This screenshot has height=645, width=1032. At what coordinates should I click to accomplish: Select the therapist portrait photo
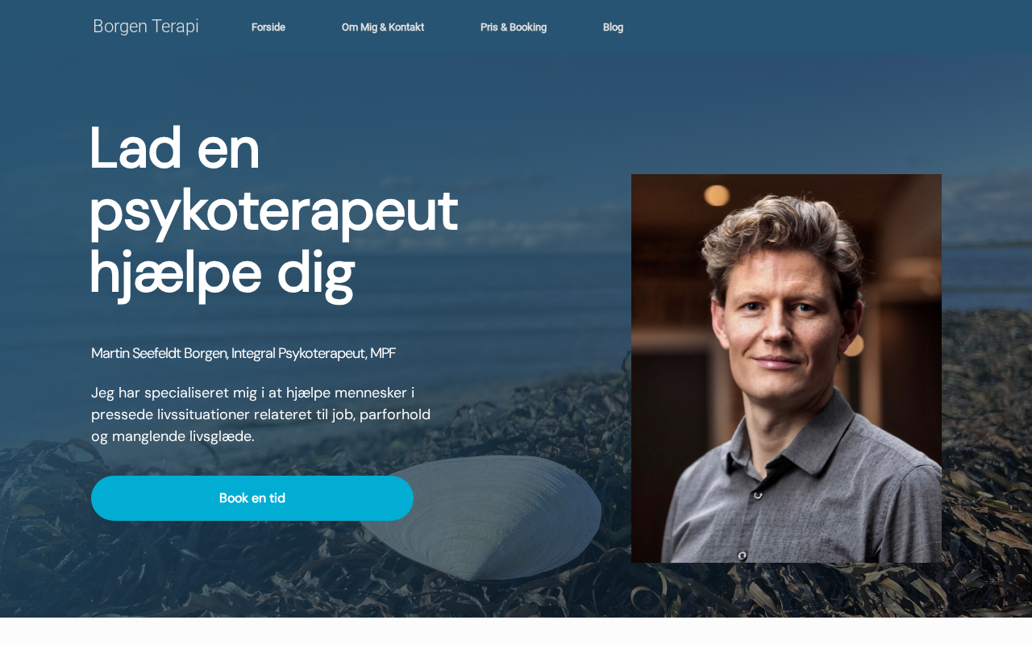tap(786, 368)
